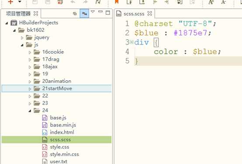Click the redo arrow toolbar icon

coord(85,2)
